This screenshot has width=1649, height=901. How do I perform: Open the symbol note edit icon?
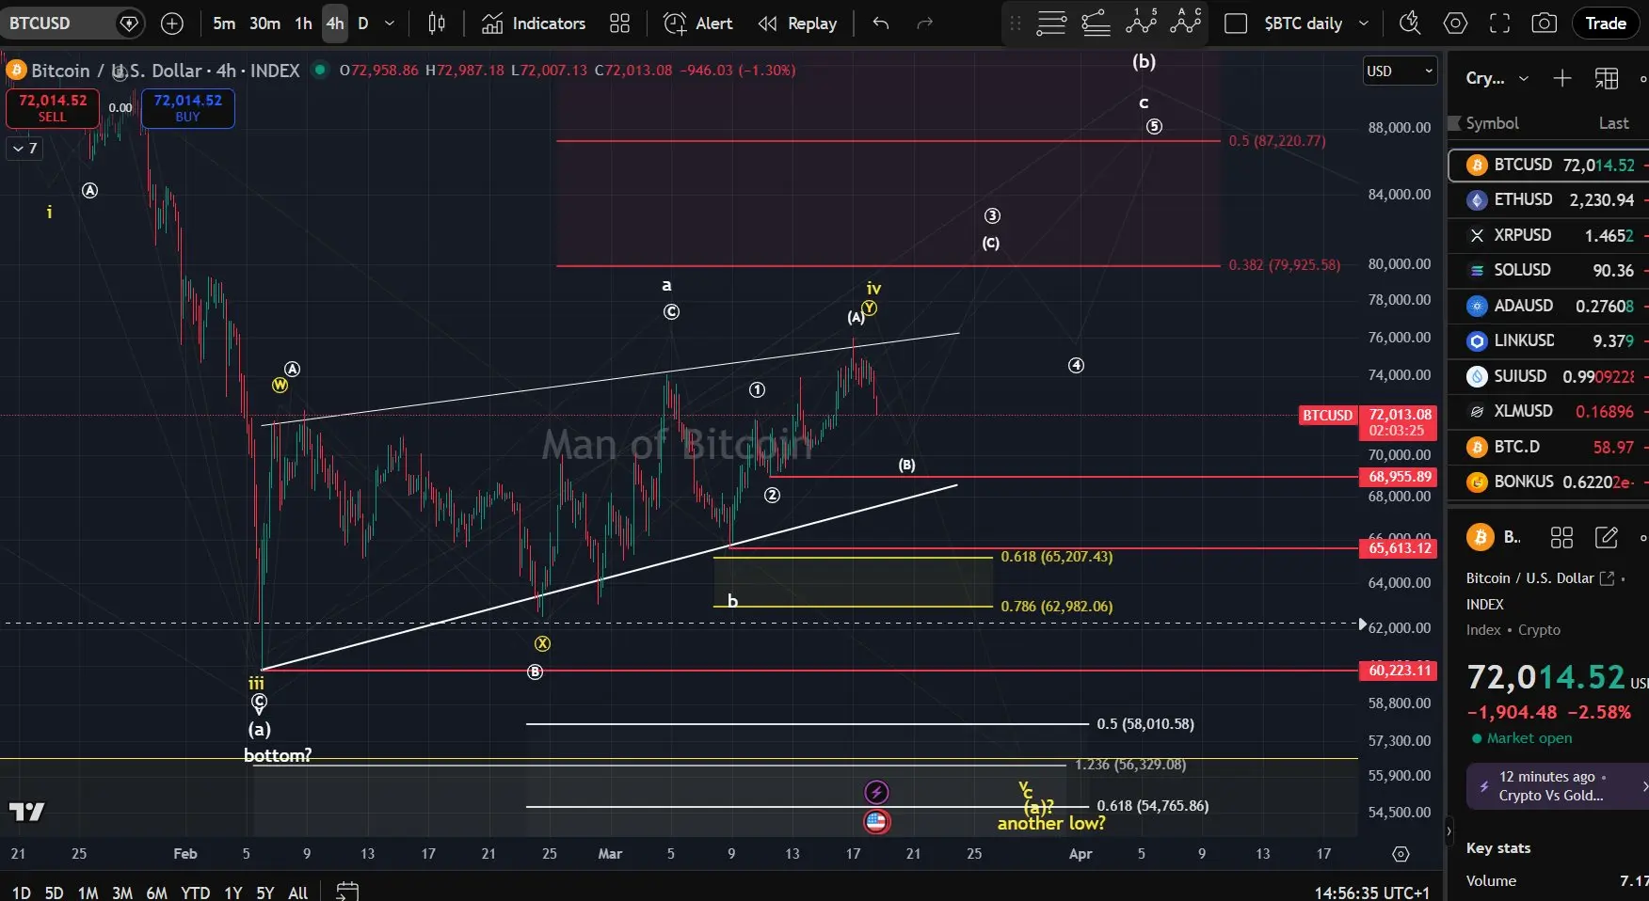point(1607,537)
